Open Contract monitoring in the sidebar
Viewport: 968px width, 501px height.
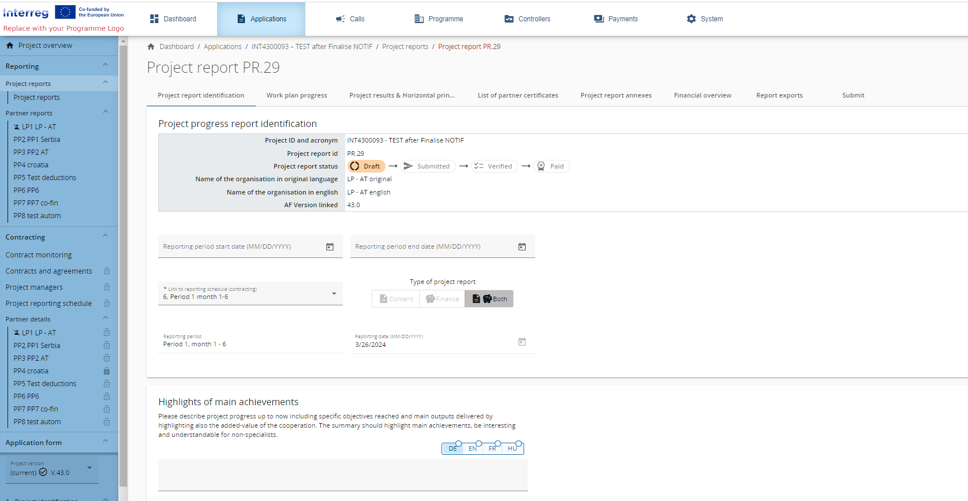(39, 255)
